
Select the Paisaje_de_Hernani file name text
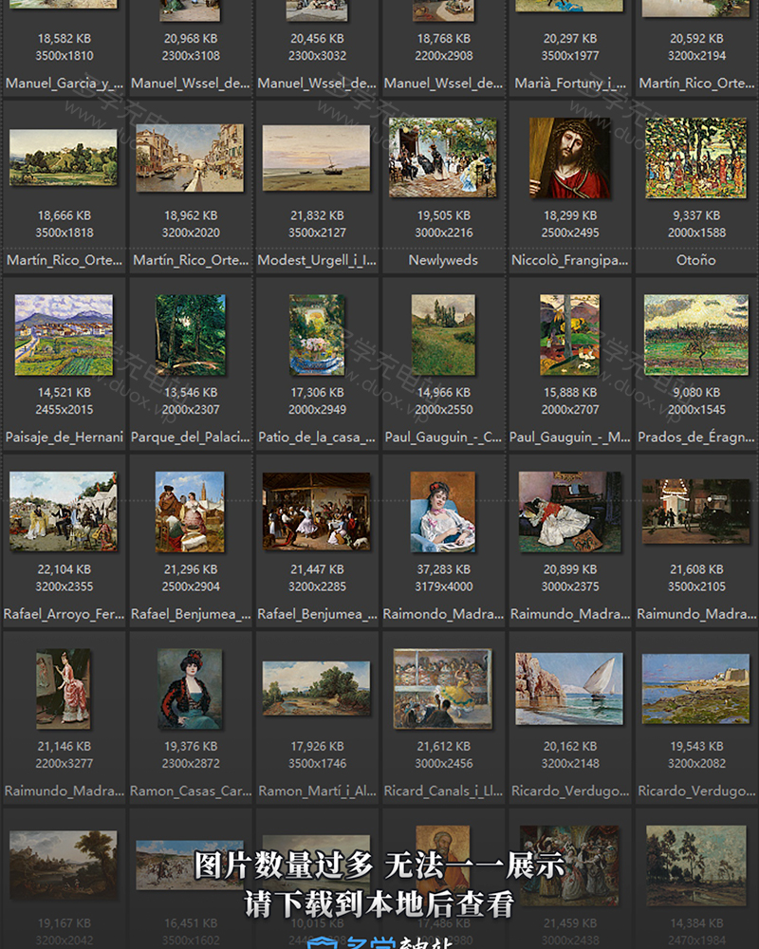[x=64, y=437]
